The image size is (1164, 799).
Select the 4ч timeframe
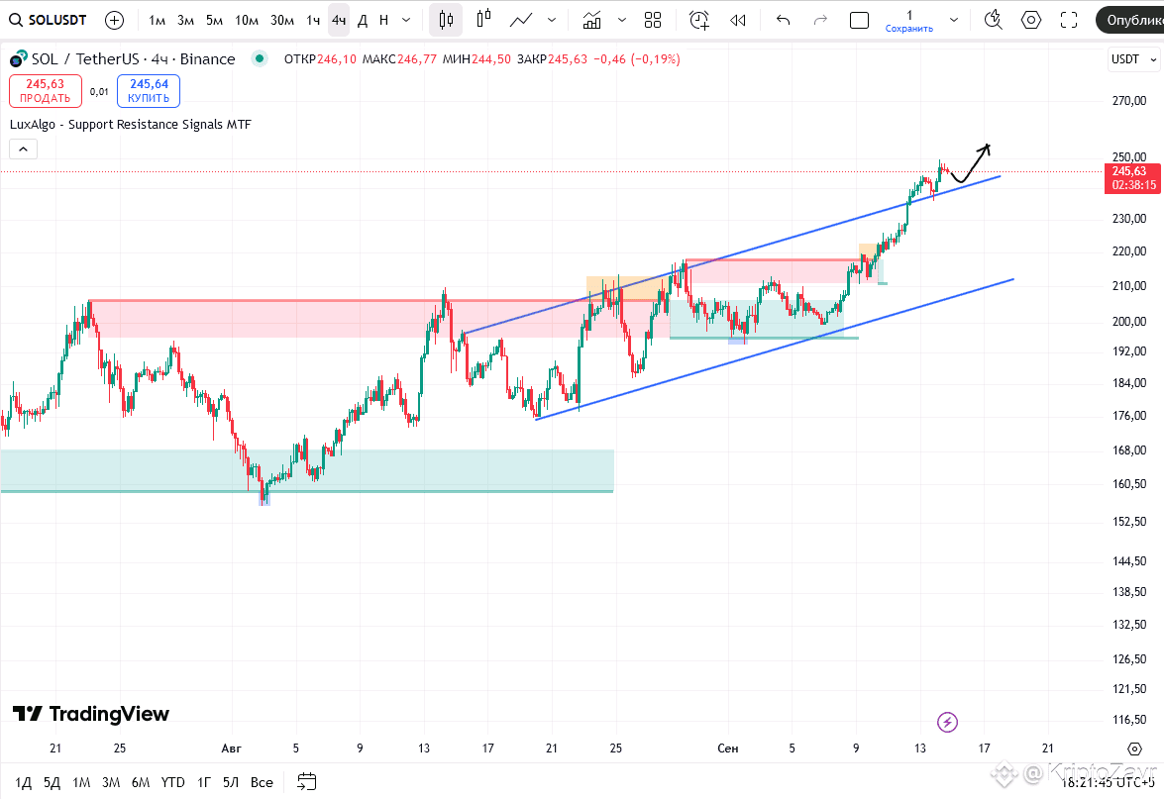click(339, 20)
